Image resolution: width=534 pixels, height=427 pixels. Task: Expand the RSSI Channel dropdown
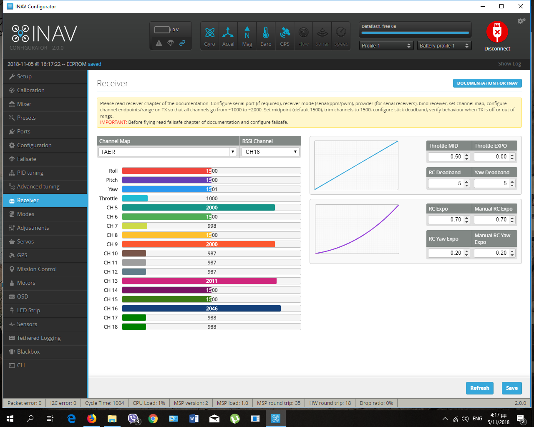coord(271,152)
